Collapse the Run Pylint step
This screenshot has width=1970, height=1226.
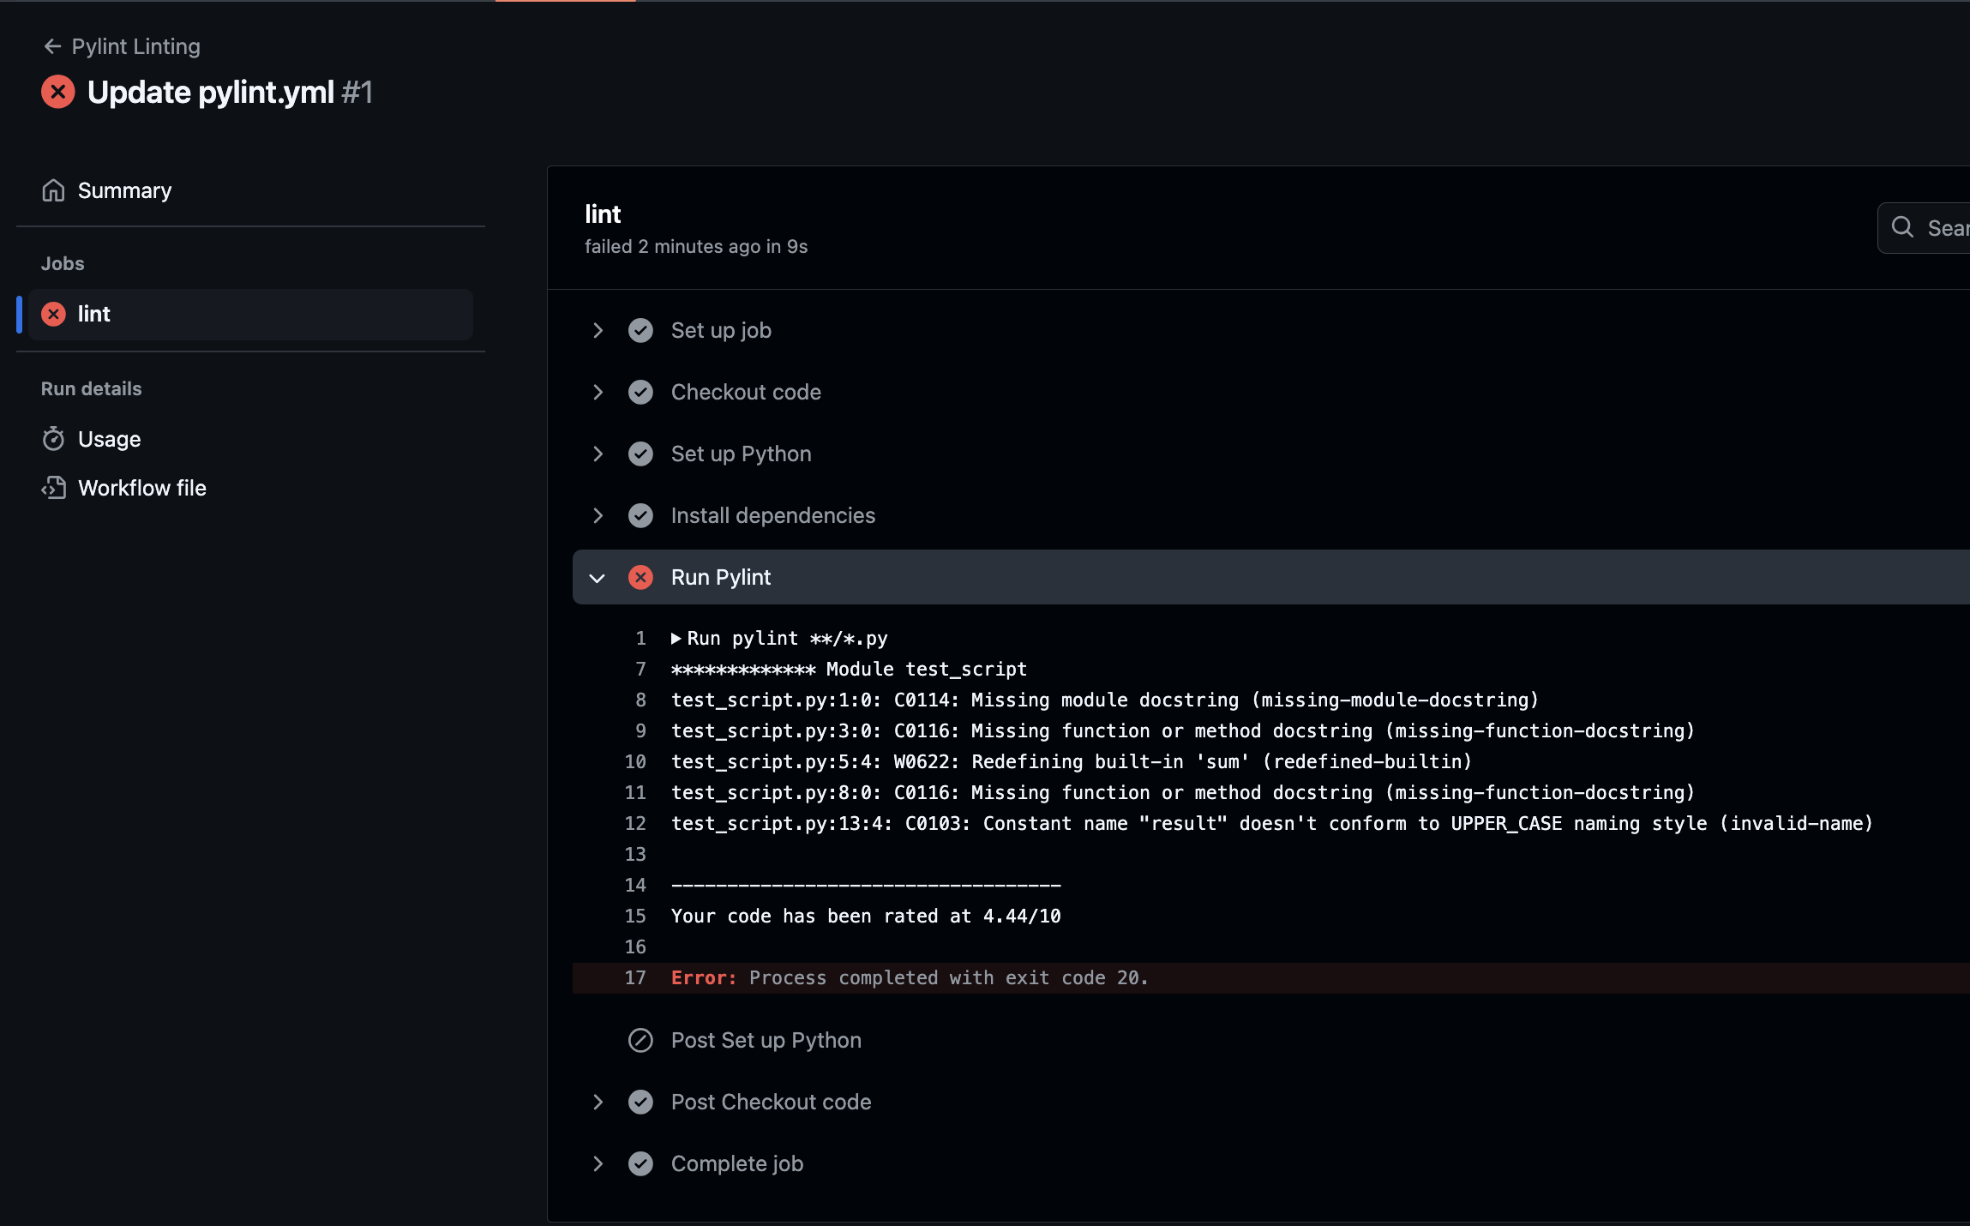(596, 576)
